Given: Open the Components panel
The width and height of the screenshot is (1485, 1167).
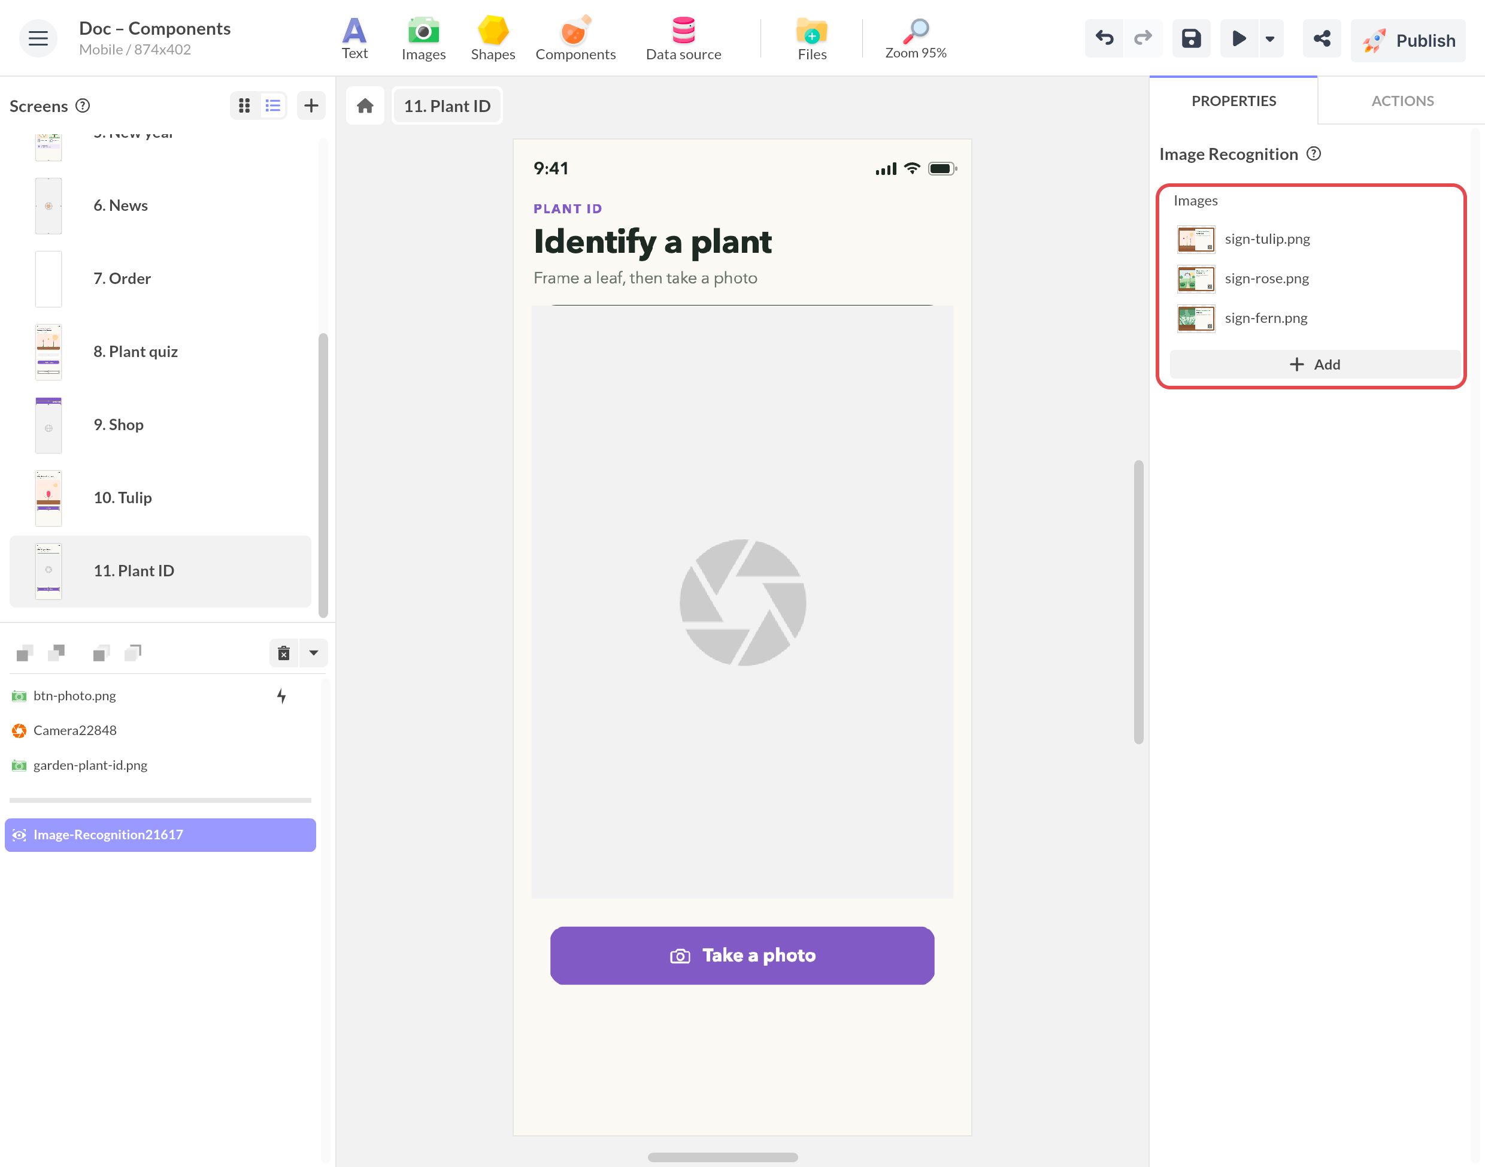Looking at the screenshot, I should click(x=575, y=38).
